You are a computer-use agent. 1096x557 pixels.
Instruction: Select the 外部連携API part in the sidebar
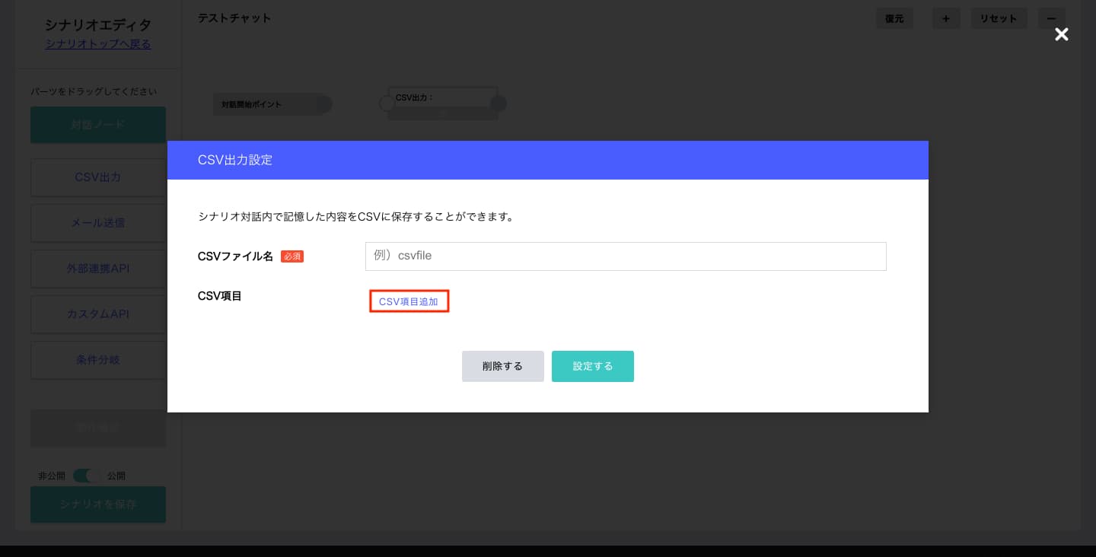[x=97, y=269]
